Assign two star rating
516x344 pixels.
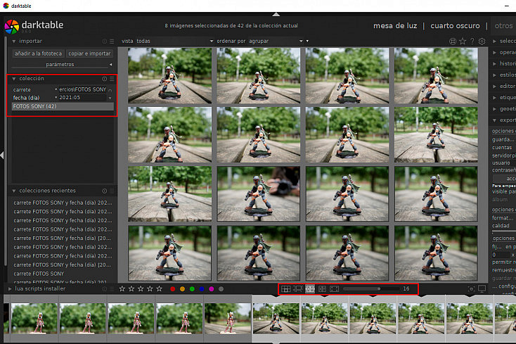pos(131,288)
